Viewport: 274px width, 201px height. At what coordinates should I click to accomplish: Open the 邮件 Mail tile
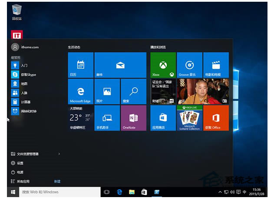(x=120, y=65)
